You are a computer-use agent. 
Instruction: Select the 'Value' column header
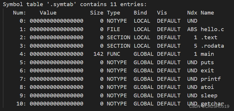48,13
